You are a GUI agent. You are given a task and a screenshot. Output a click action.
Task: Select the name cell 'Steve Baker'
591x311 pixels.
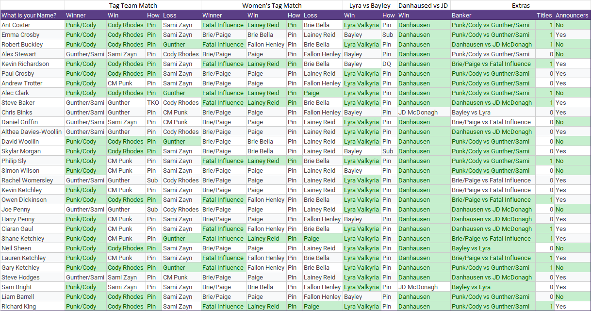coord(33,102)
